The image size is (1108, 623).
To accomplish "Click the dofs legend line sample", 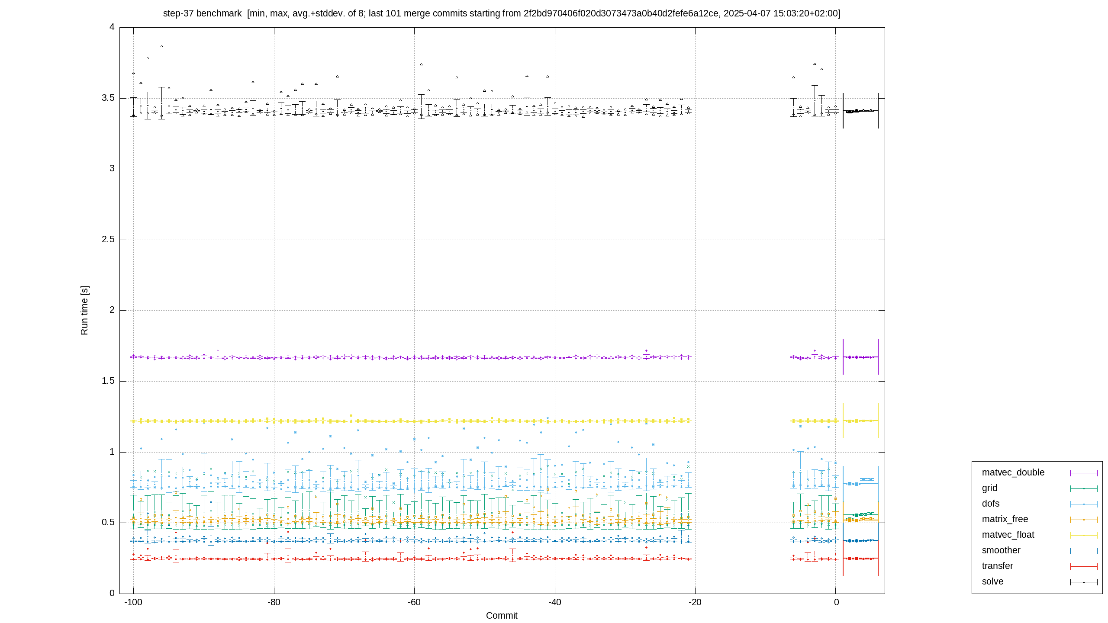I will tap(1084, 504).
